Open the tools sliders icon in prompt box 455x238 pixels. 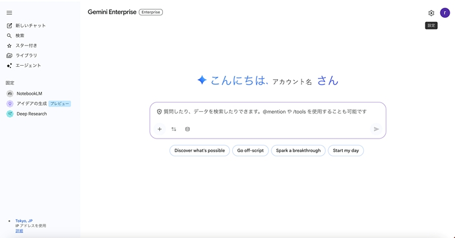coord(174,129)
